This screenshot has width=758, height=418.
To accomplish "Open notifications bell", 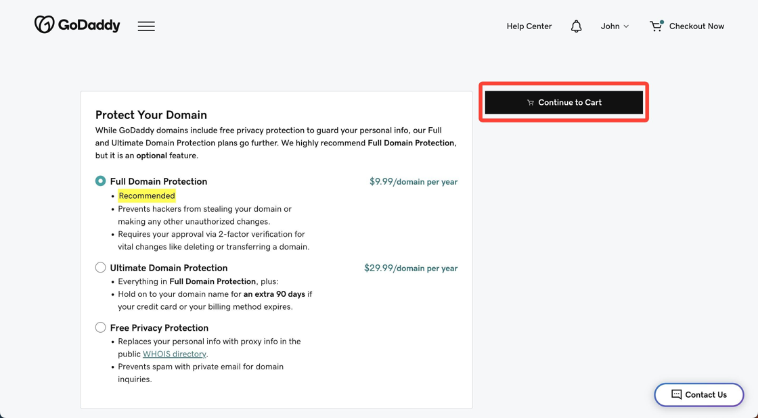I will [576, 26].
